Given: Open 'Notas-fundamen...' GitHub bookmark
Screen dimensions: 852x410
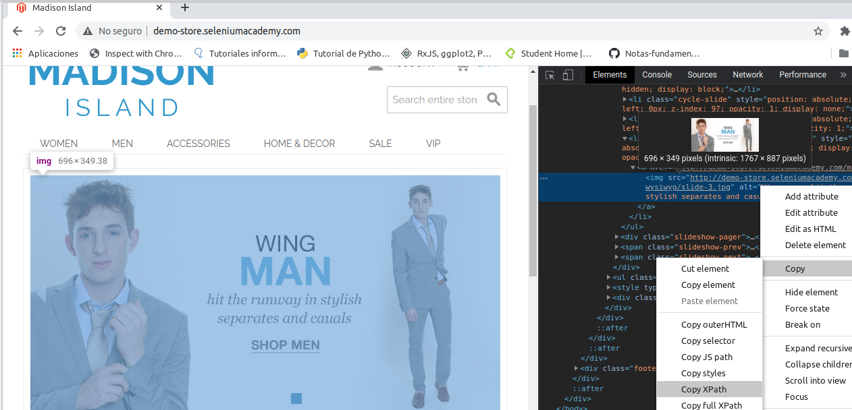Looking at the screenshot, I should (654, 53).
